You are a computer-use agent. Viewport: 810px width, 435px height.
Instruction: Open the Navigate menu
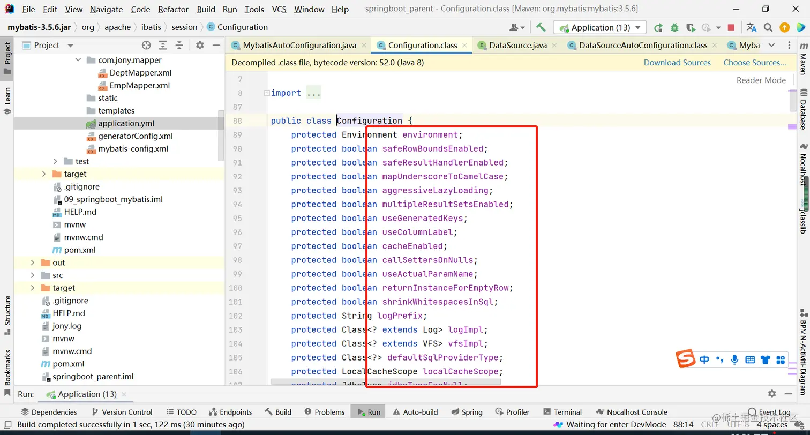click(107, 9)
